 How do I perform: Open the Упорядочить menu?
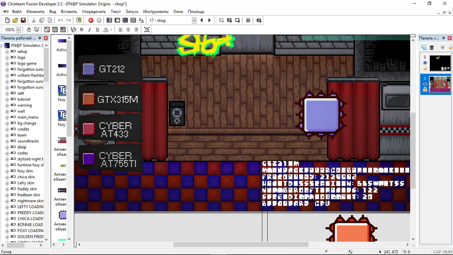(x=94, y=12)
